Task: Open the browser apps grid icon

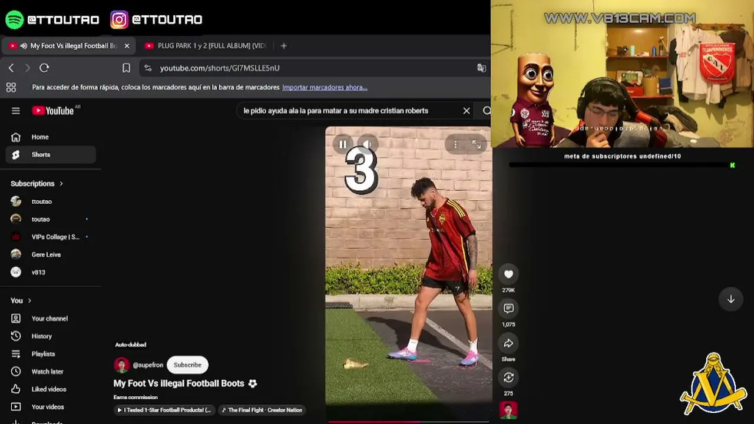Action: pyautogui.click(x=11, y=88)
